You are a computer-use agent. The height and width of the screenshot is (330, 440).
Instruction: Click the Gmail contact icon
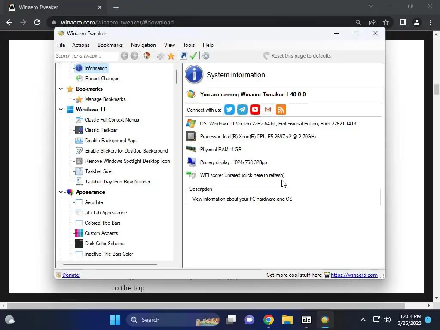[x=268, y=110]
